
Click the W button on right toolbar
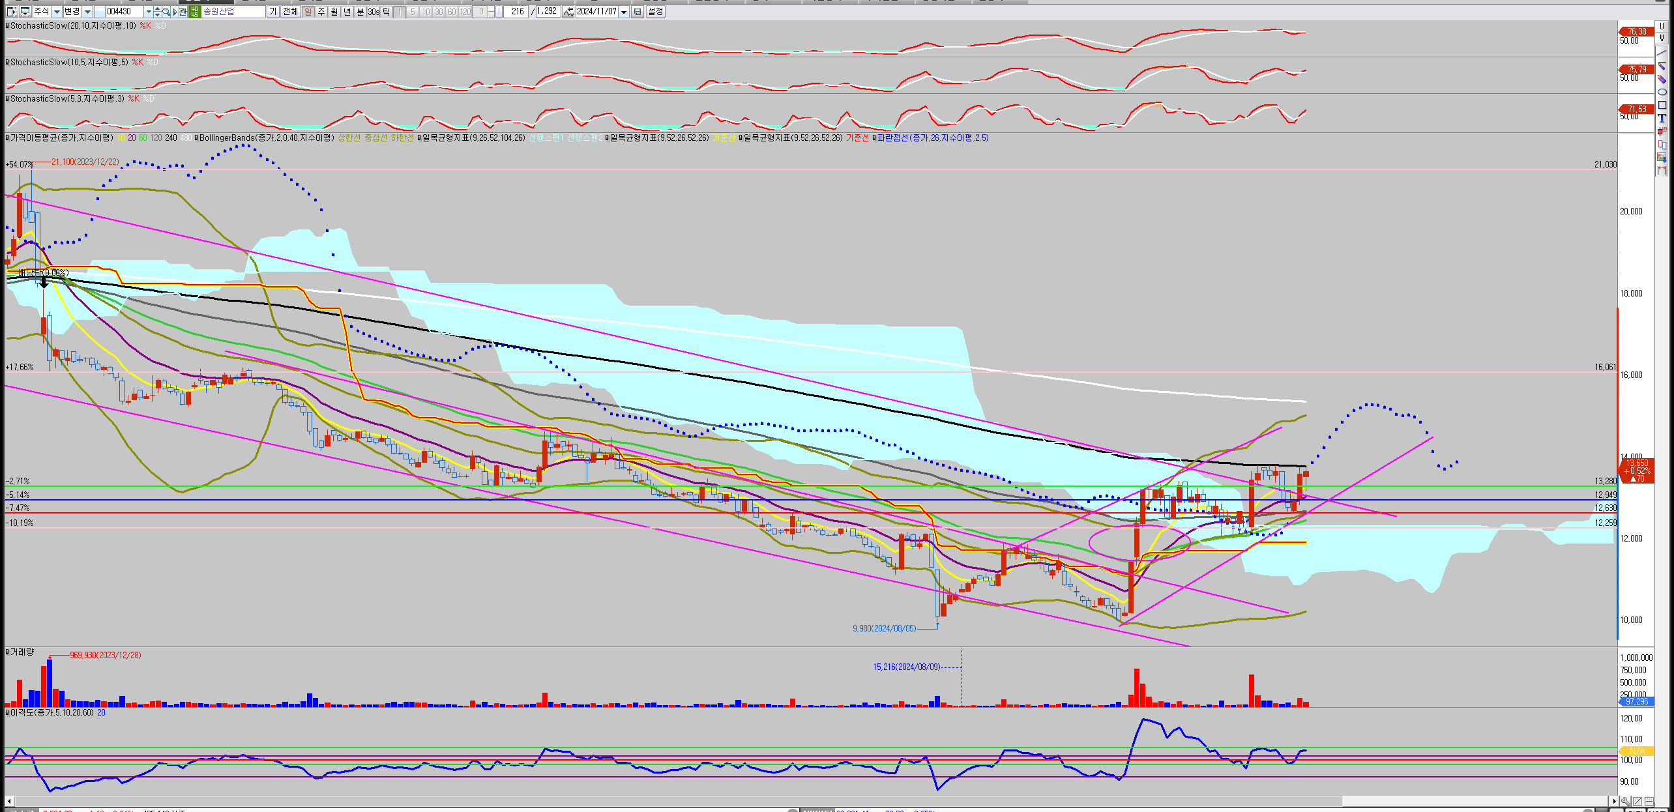click(1662, 38)
